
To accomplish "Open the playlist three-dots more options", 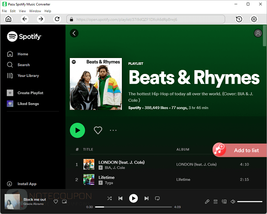I will click(x=113, y=130).
